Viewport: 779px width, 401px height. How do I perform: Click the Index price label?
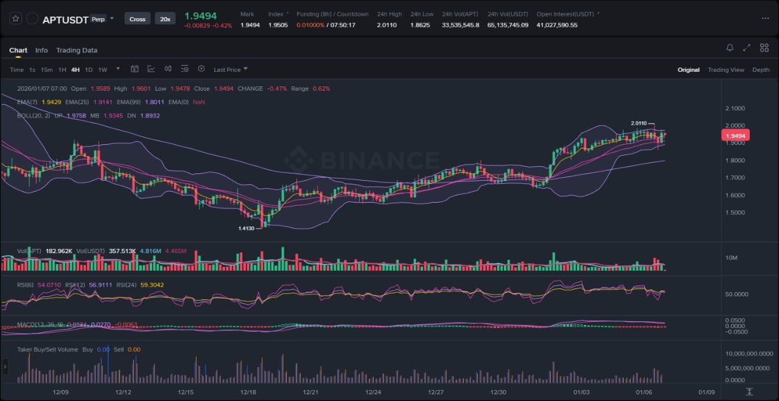(x=276, y=14)
